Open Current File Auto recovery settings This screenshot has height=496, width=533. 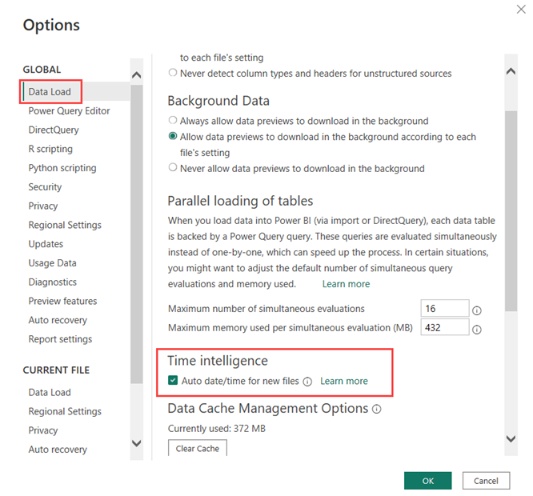click(x=58, y=450)
